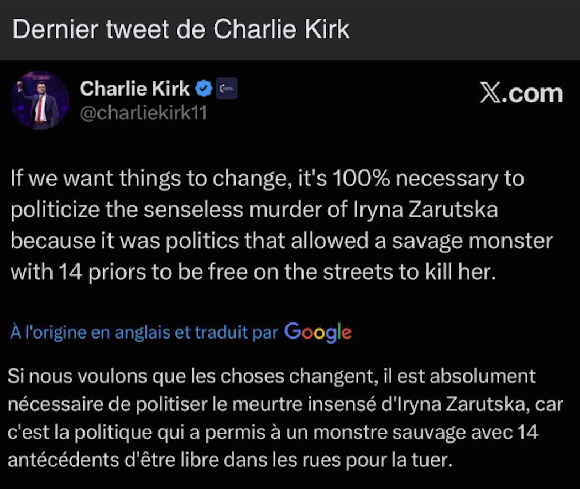Click the phrase "savage monster"
The height and width of the screenshot is (489, 580).
[x=472, y=241]
